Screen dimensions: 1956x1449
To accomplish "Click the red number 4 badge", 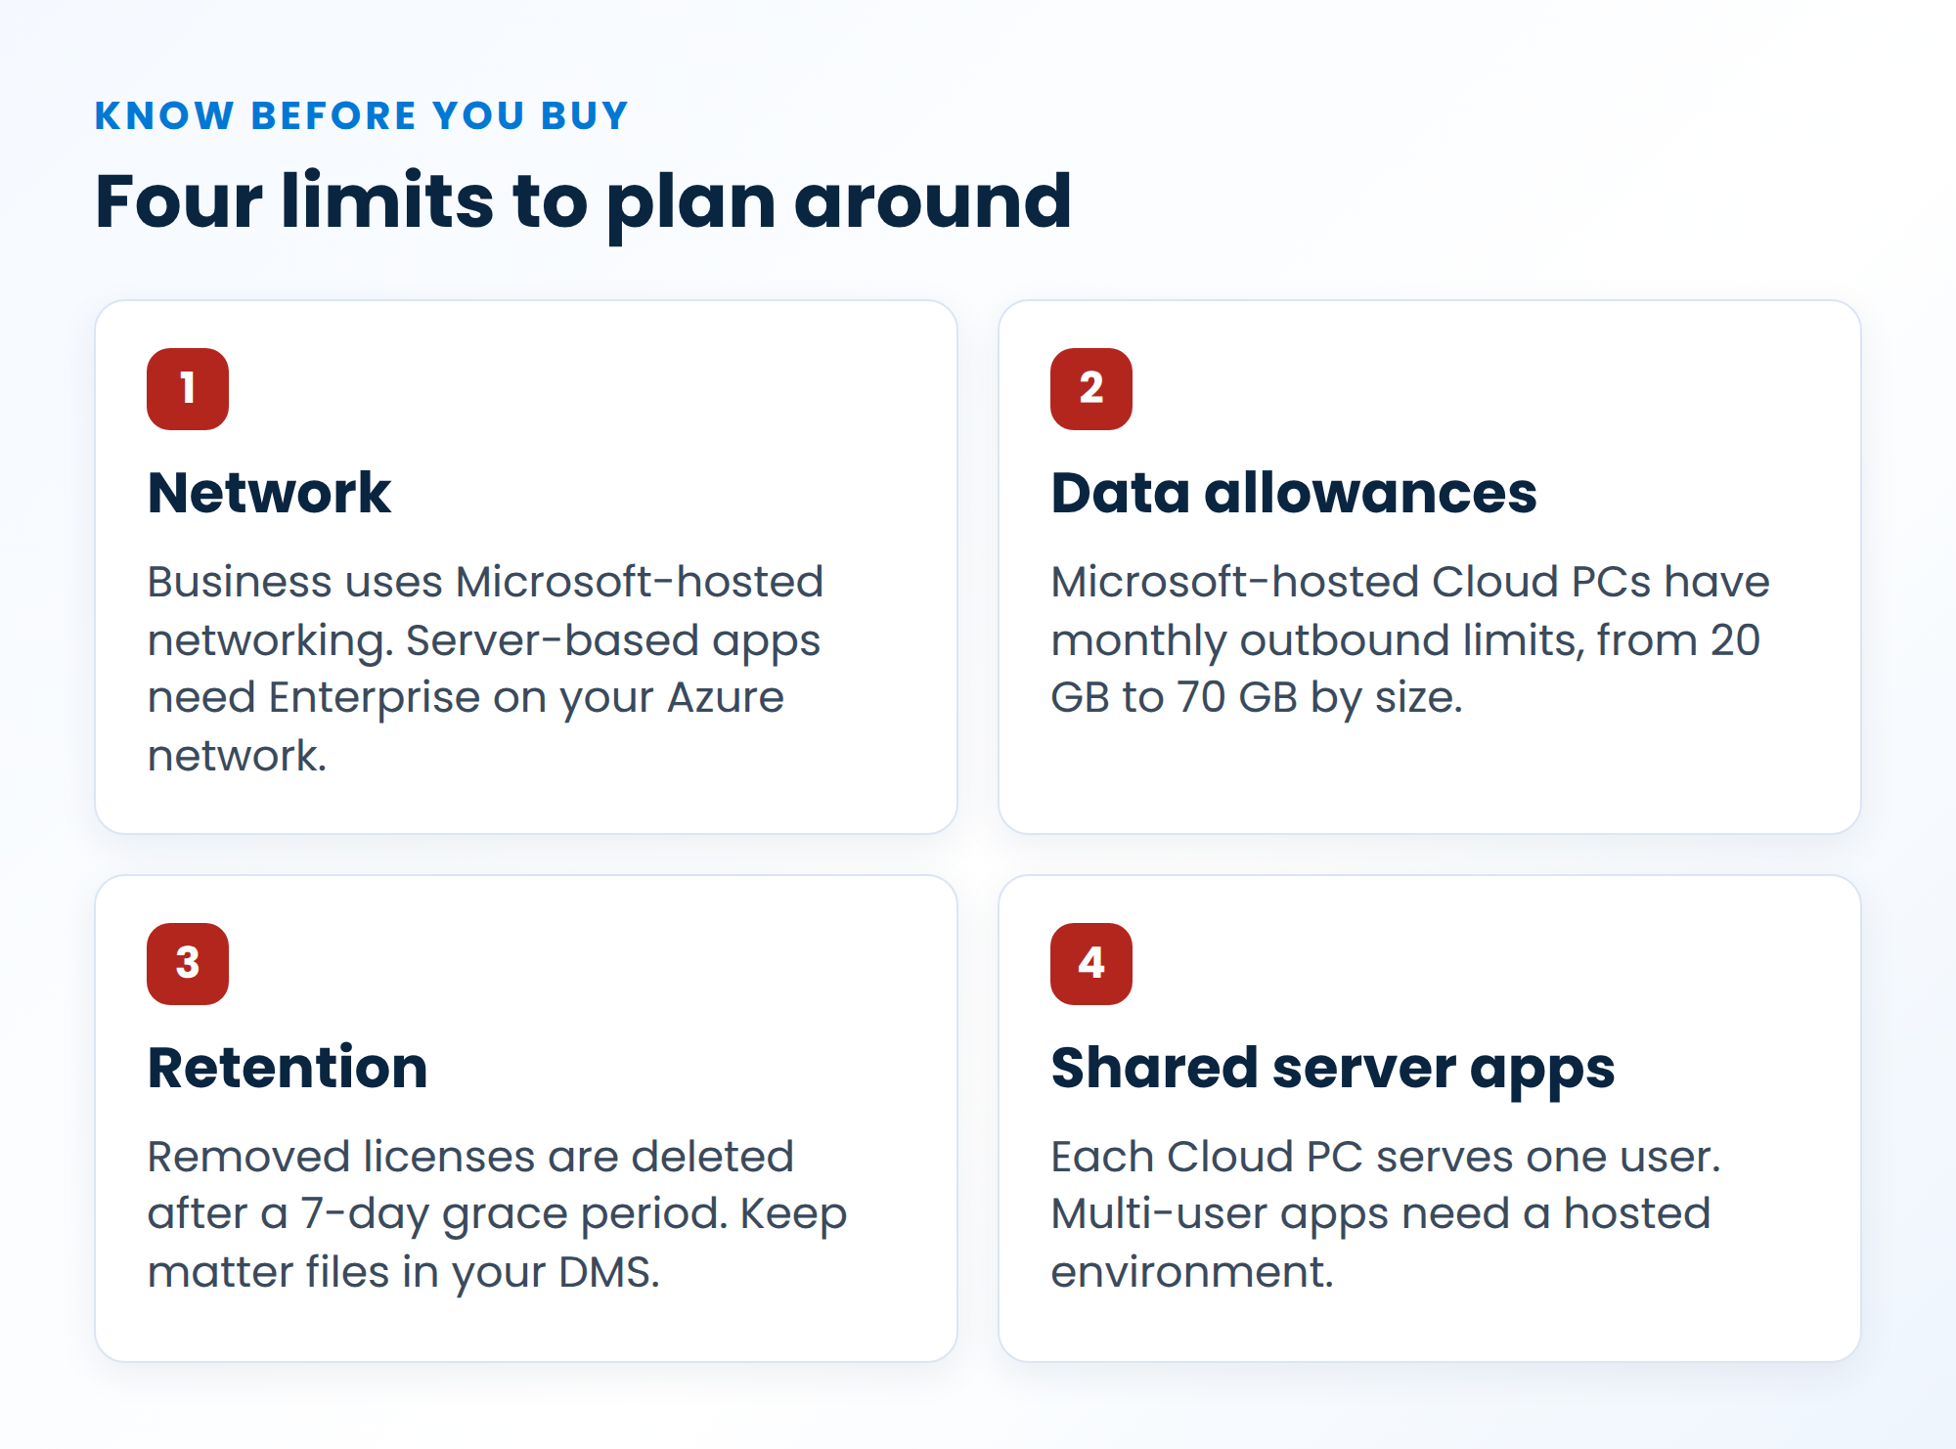I will click(x=1091, y=964).
